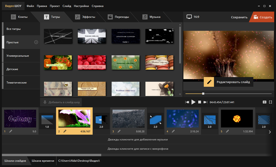Switch to the Музыка tab
This screenshot has height=167, width=276.
[151, 17]
